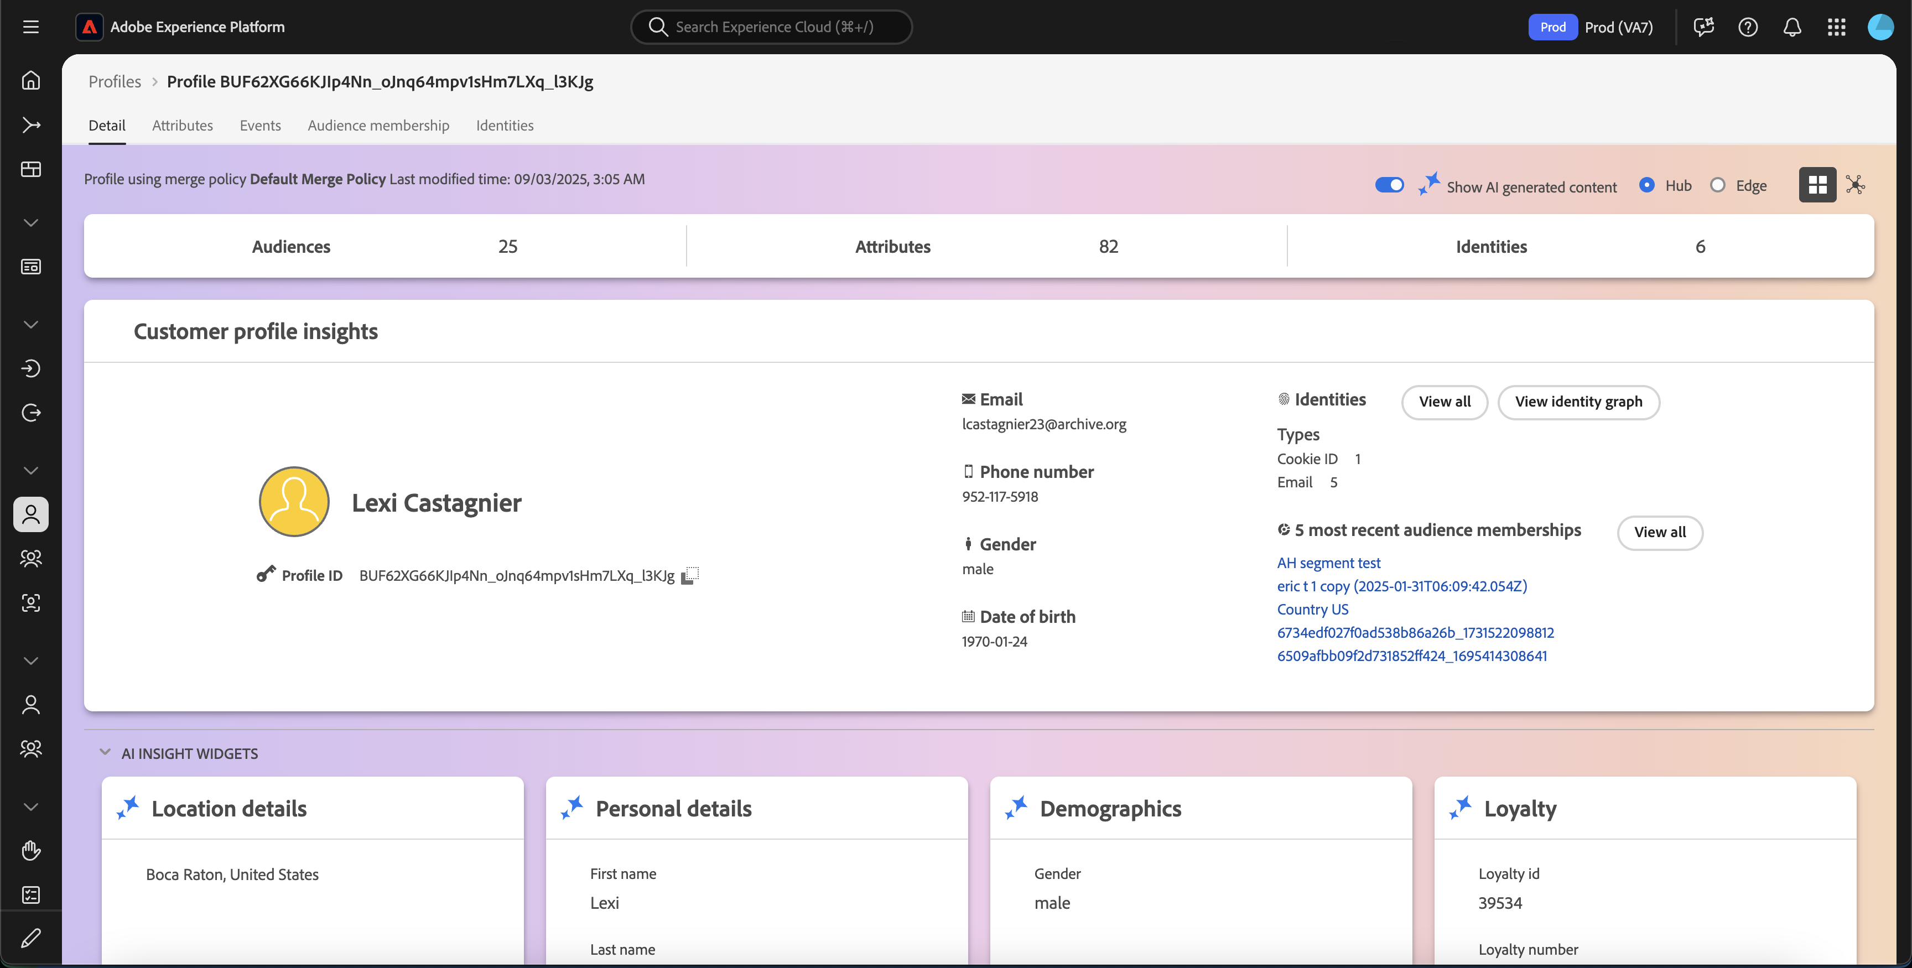This screenshot has height=968, width=1912.
Task: Toggle Show AI generated content switch
Action: [x=1389, y=185]
